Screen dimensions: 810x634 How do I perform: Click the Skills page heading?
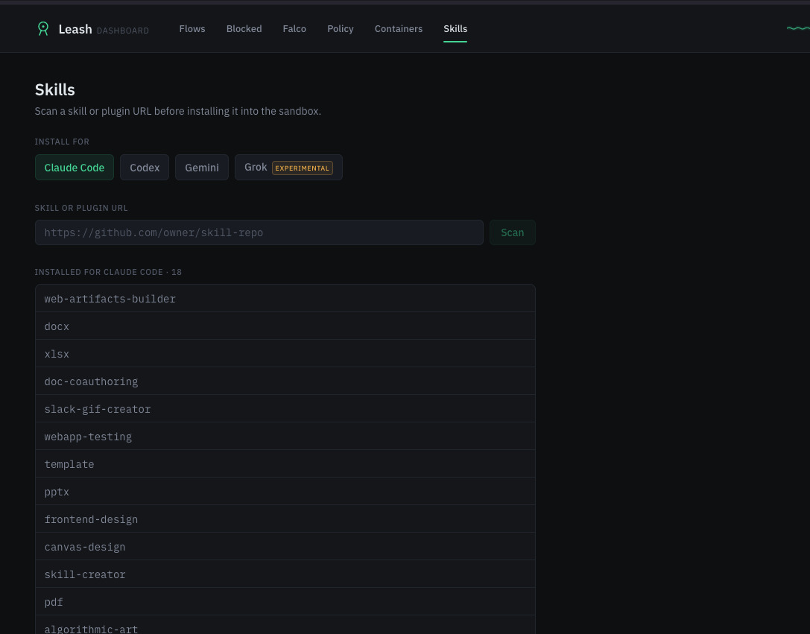54,90
